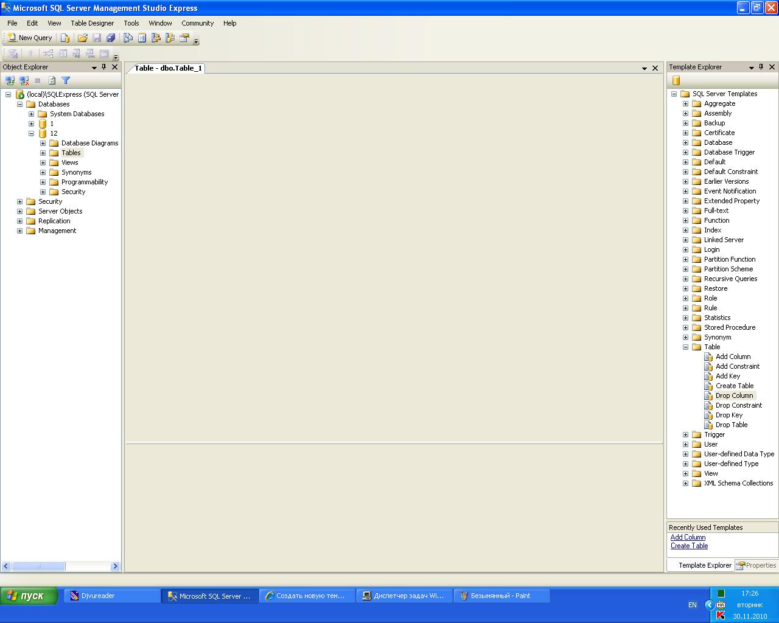Close the Template Explorer panel
779x623 pixels.
coord(772,67)
